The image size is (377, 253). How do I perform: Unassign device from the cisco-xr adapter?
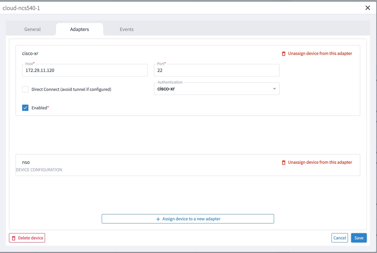click(x=320, y=53)
